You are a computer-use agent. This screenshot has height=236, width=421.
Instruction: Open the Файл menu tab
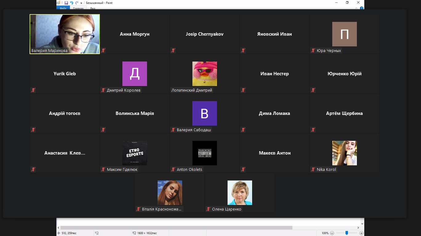[63, 8]
